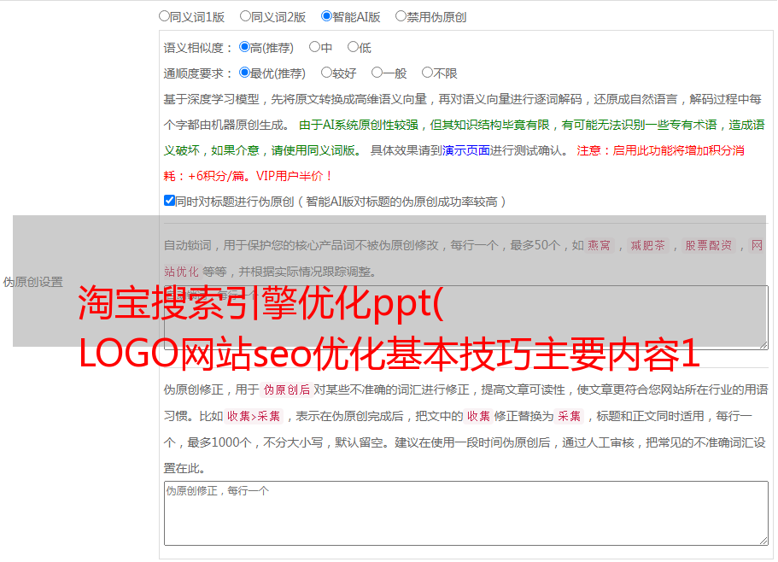Set 语义相似度 to 高(推荐)

[244, 47]
